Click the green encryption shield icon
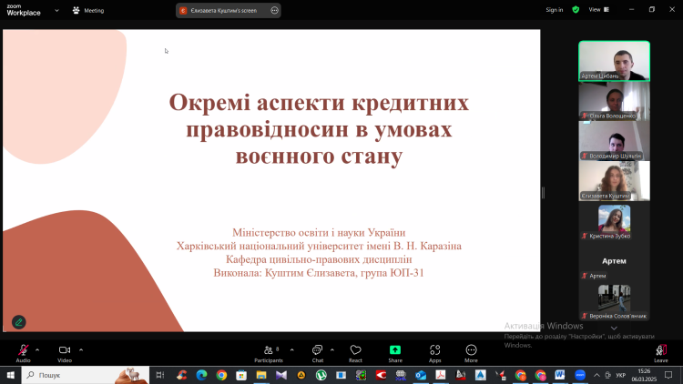This screenshot has height=384, width=683. click(x=576, y=10)
